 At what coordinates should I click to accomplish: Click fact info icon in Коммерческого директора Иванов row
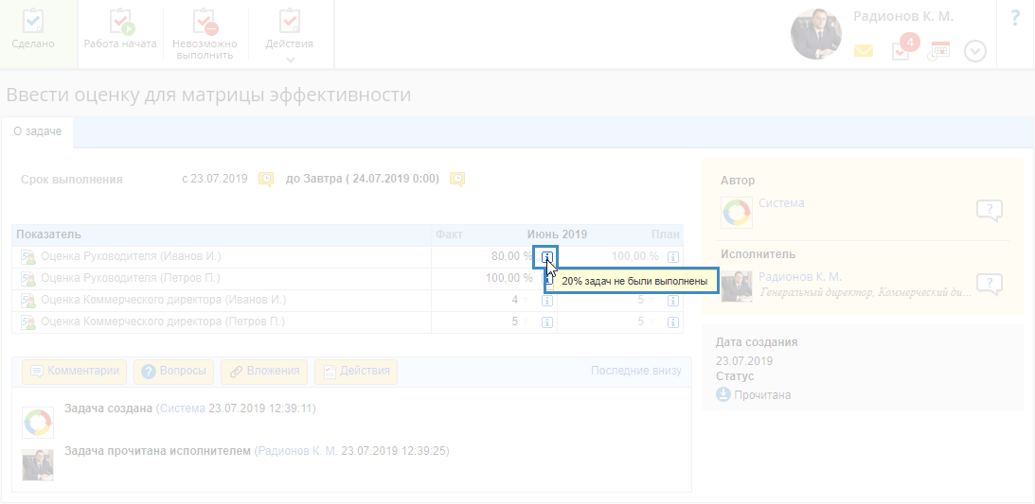pos(546,301)
